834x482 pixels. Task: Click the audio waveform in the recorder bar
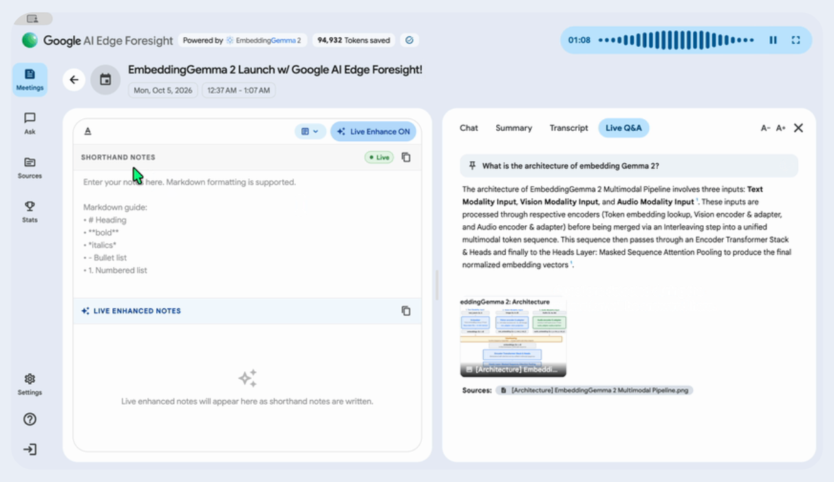(x=676, y=41)
